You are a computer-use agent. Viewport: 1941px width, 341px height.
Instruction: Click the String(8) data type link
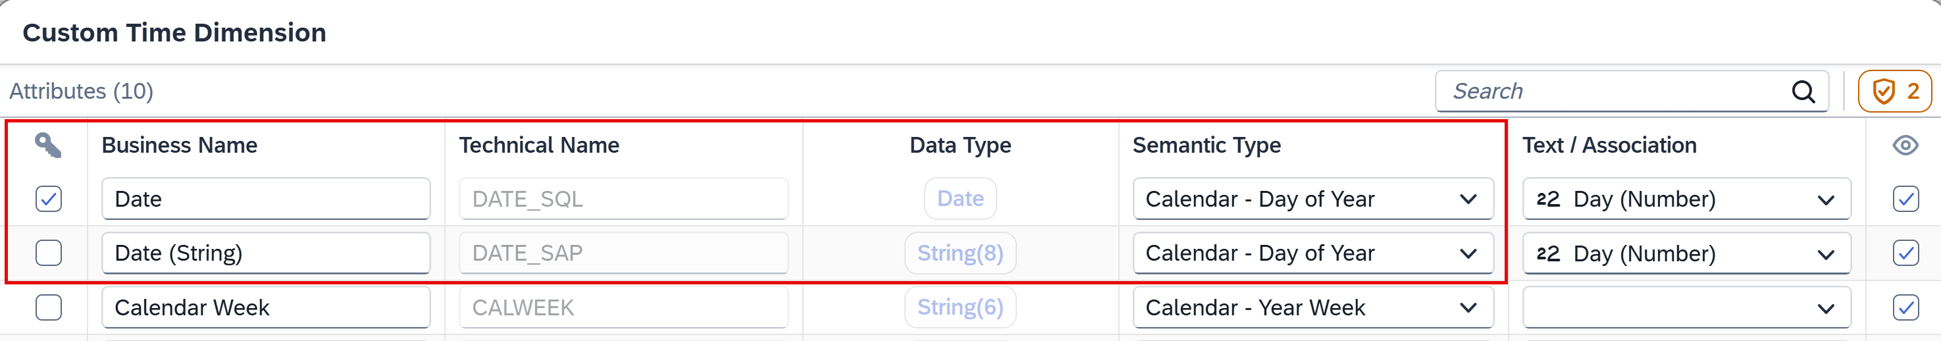[960, 253]
